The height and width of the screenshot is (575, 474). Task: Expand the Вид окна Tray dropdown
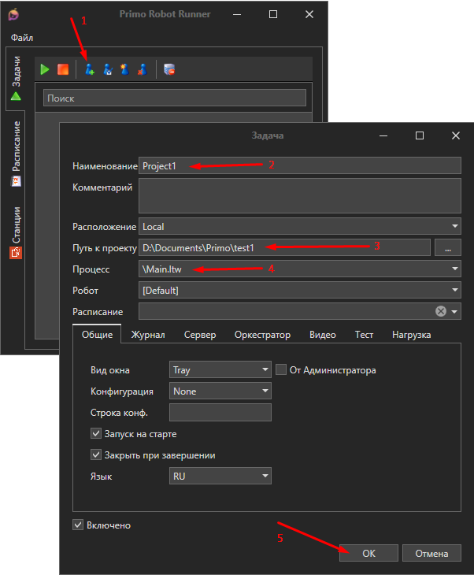pyautogui.click(x=220, y=369)
